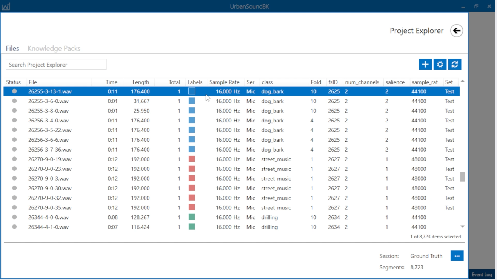The width and height of the screenshot is (497, 280).
Task: Sort by the Set column header
Action: (449, 82)
